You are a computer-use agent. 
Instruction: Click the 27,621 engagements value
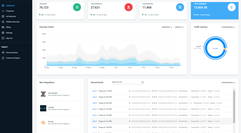95,8
